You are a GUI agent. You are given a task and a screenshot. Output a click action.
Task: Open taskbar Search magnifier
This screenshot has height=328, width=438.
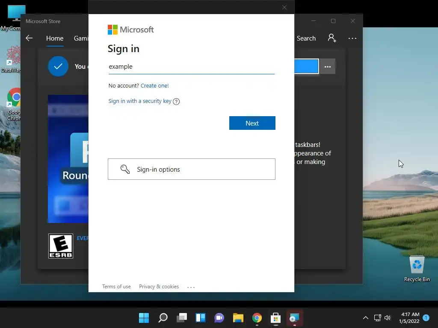163,318
